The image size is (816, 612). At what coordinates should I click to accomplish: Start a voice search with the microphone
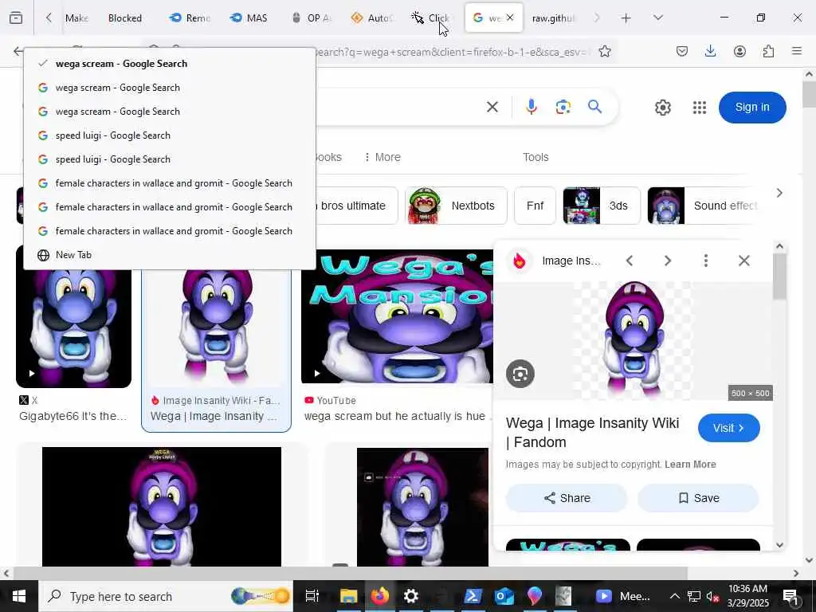pyautogui.click(x=531, y=108)
